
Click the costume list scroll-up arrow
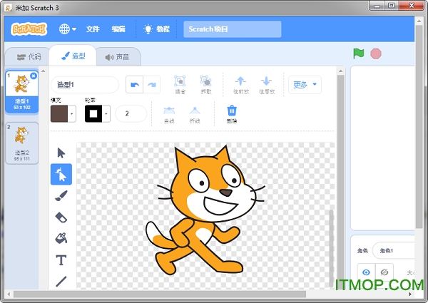(x=43, y=71)
